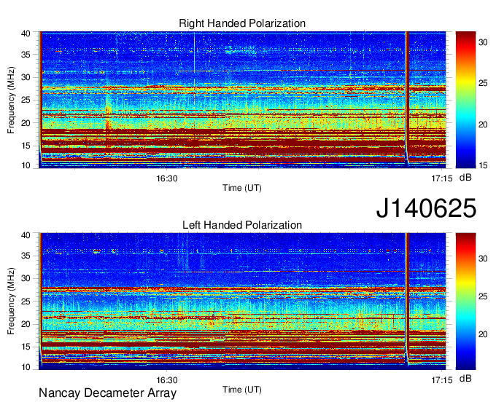Click the J140625 label
The image size is (496, 402).
426,208
